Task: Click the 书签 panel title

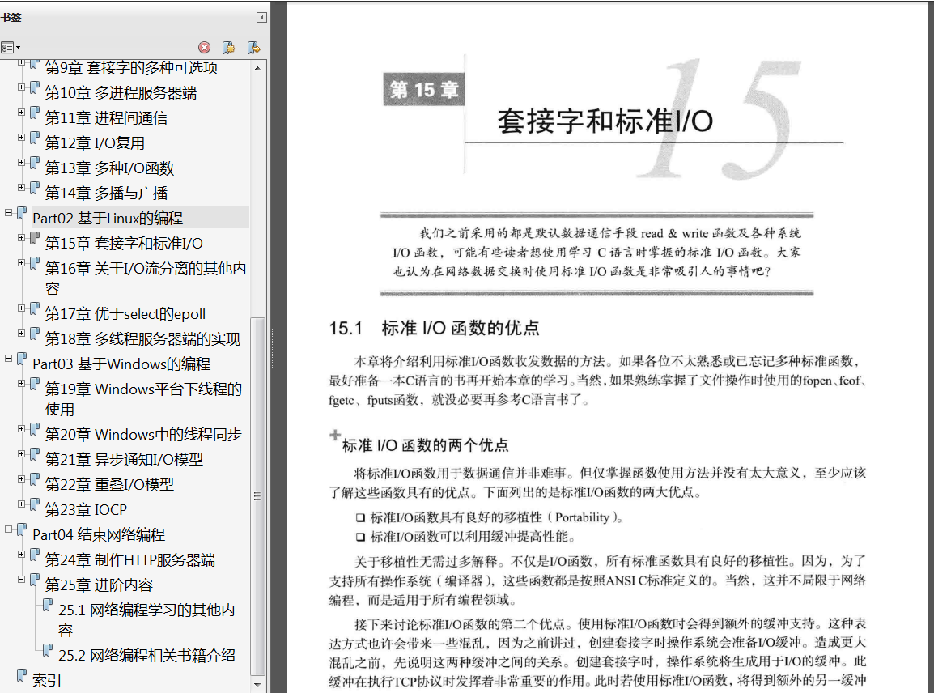Action: coord(11,17)
